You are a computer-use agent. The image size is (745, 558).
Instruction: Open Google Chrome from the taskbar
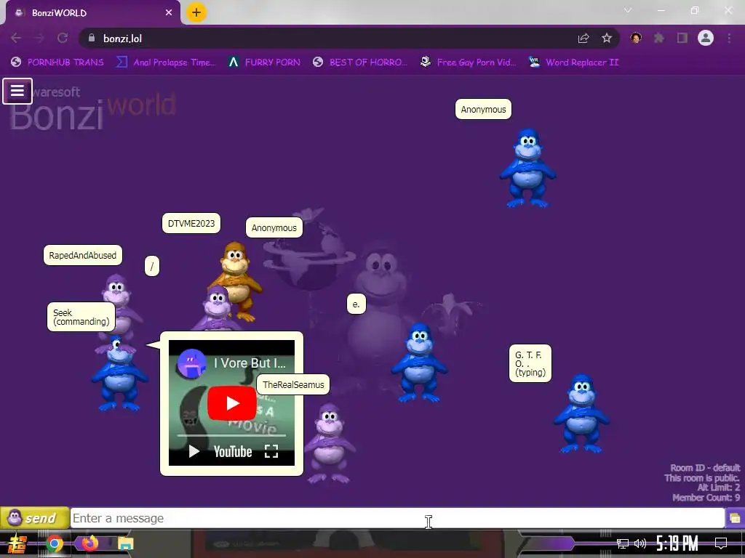pyautogui.click(x=55, y=543)
